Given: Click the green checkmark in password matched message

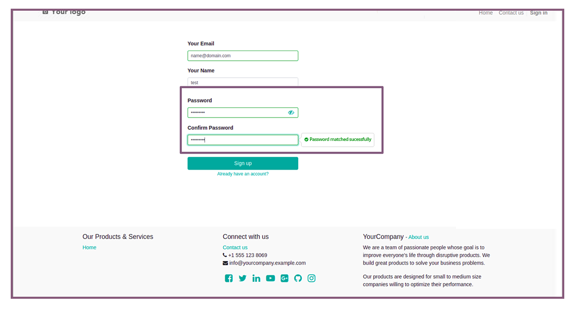Looking at the screenshot, I should [306, 139].
